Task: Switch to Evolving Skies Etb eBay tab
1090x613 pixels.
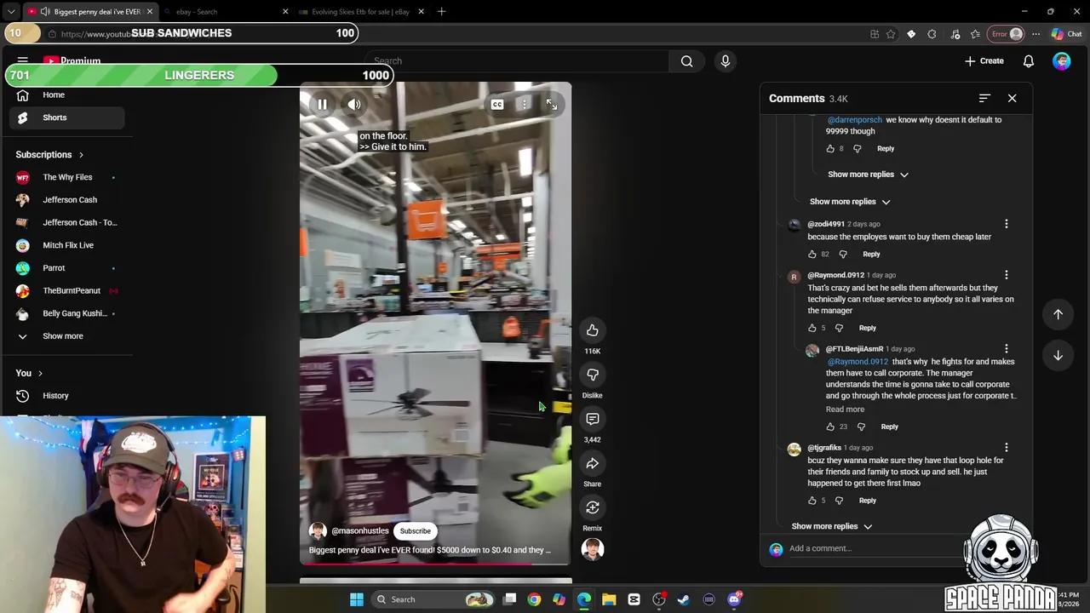Action: click(x=359, y=12)
